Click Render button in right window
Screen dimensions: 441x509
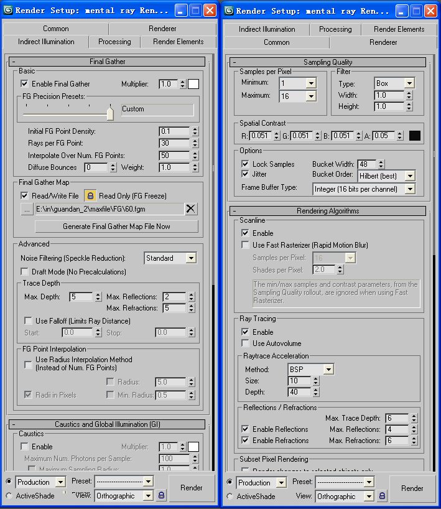(412, 488)
